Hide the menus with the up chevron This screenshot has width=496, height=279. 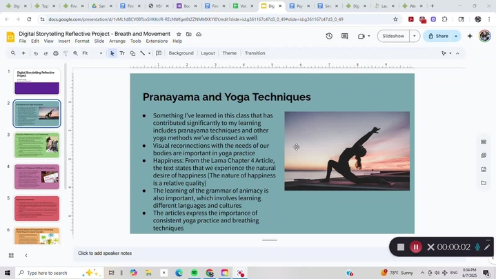coord(457,53)
